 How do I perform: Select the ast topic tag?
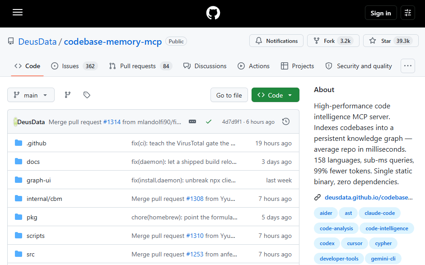348,213
